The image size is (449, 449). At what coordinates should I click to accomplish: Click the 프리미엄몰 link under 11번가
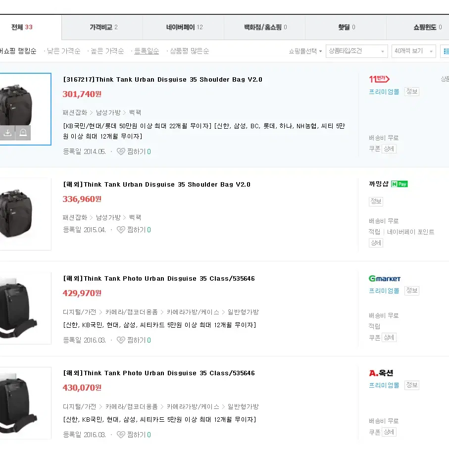click(384, 92)
